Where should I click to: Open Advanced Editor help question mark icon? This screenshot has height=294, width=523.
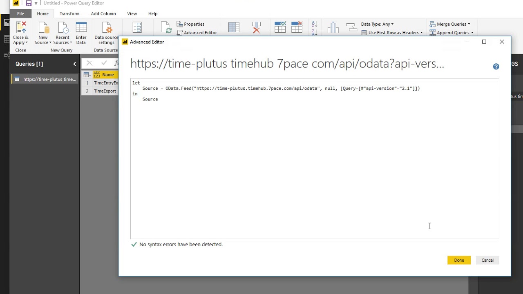(496, 67)
